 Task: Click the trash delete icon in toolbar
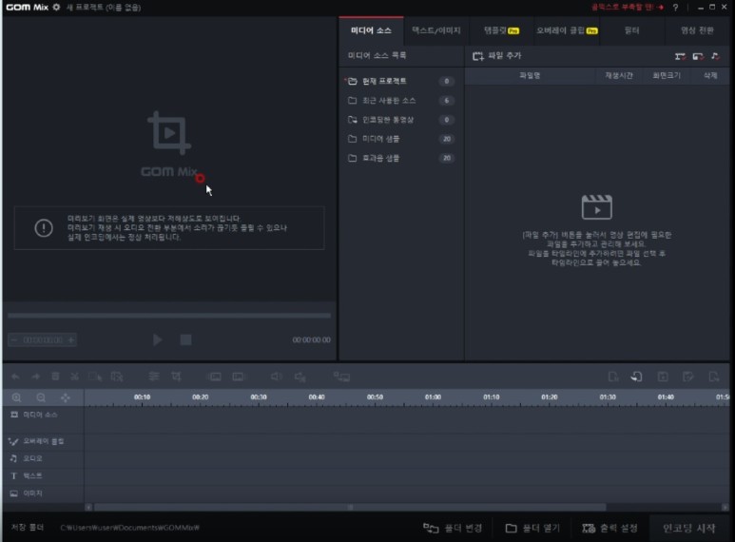coord(55,377)
